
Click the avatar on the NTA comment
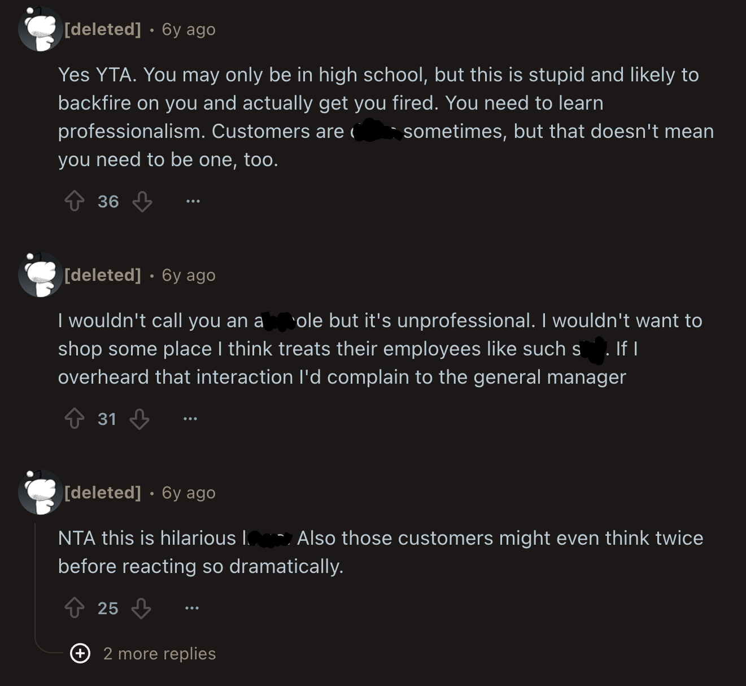(x=40, y=492)
